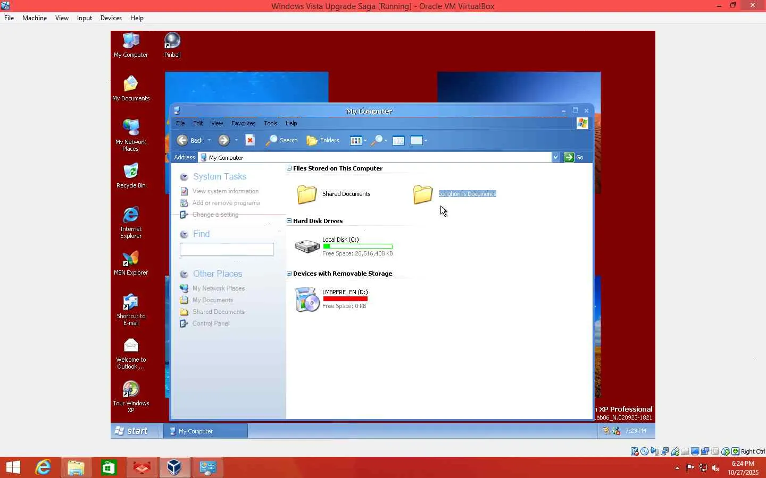The image size is (766, 478).
Task: Open VirtualBox Machine menu
Action: (x=35, y=18)
